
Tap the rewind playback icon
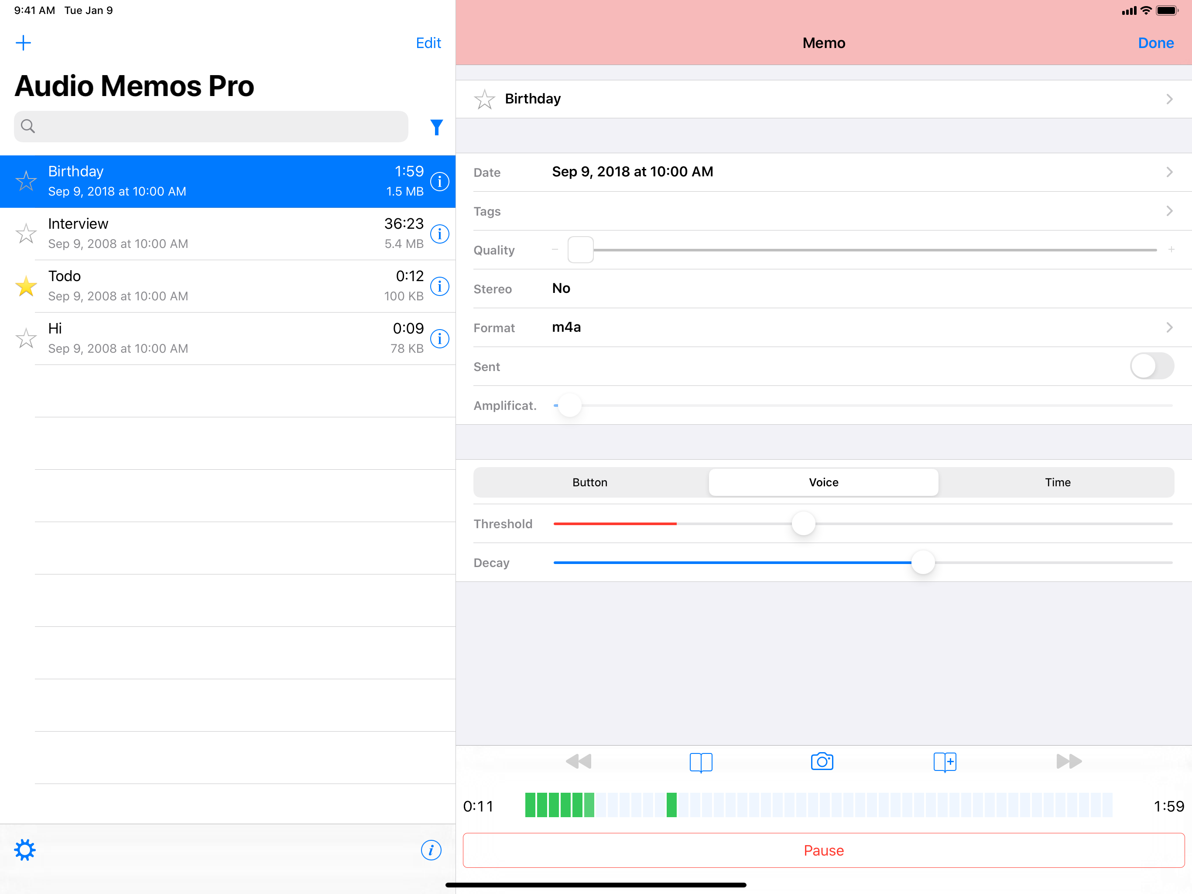579,761
